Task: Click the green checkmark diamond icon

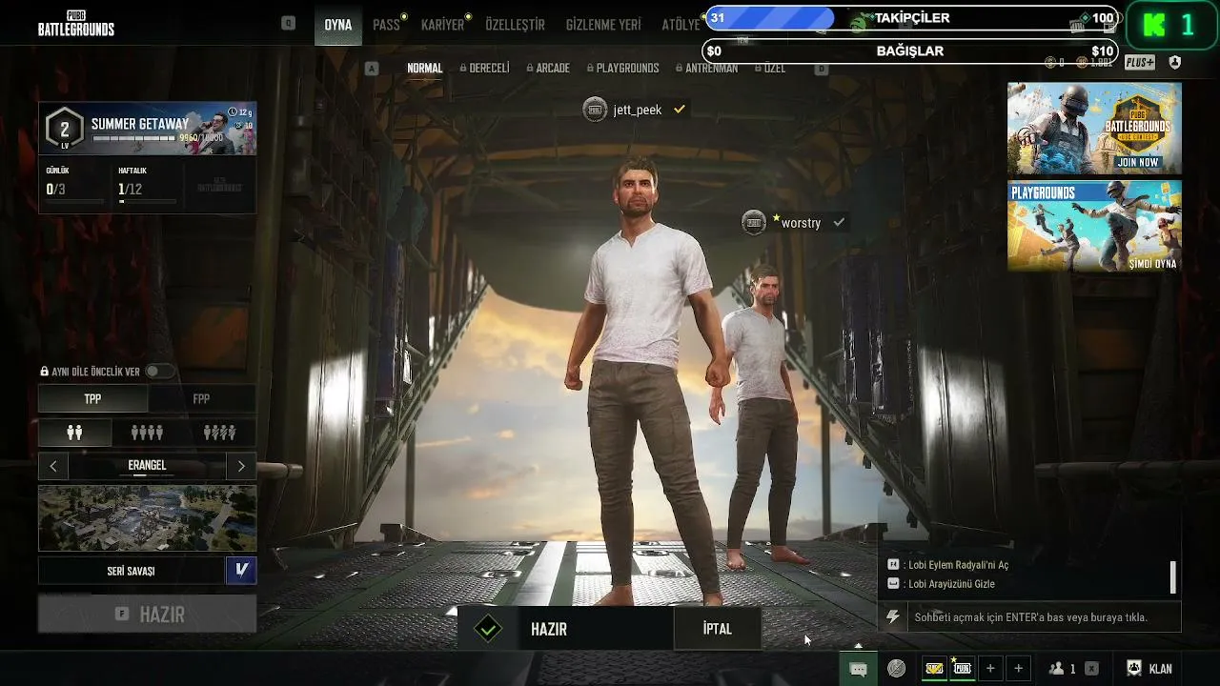Action: [488, 629]
